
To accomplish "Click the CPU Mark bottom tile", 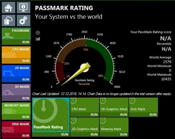I will (85, 105).
